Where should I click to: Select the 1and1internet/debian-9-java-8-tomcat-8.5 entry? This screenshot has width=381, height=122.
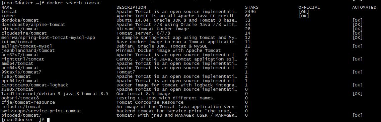pos(55,93)
